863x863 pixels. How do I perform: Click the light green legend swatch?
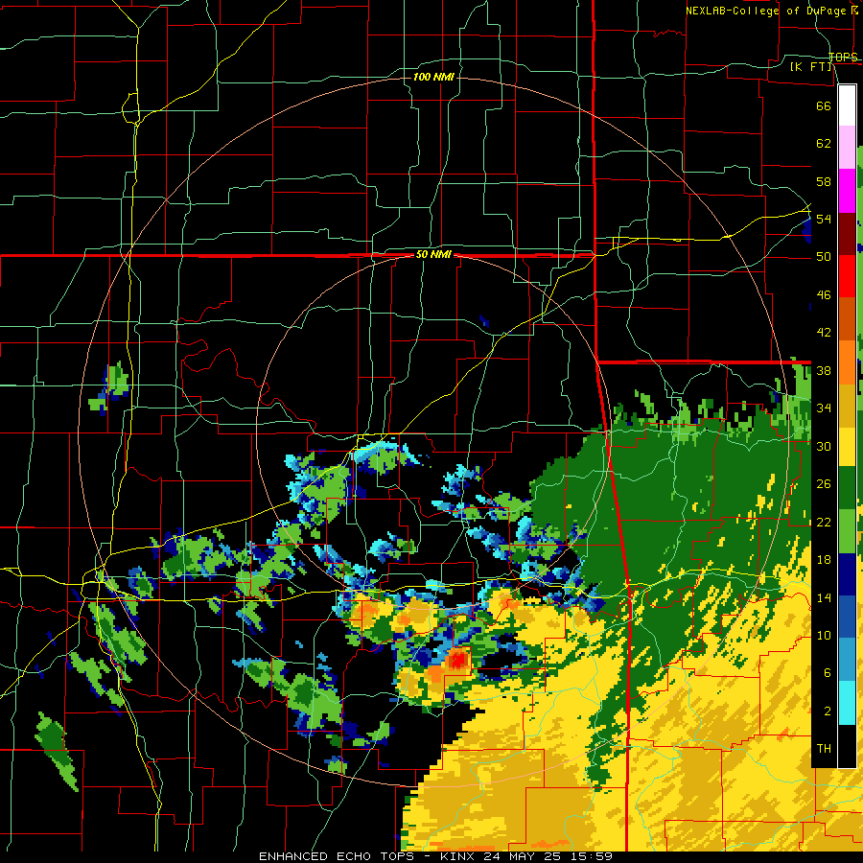click(847, 531)
